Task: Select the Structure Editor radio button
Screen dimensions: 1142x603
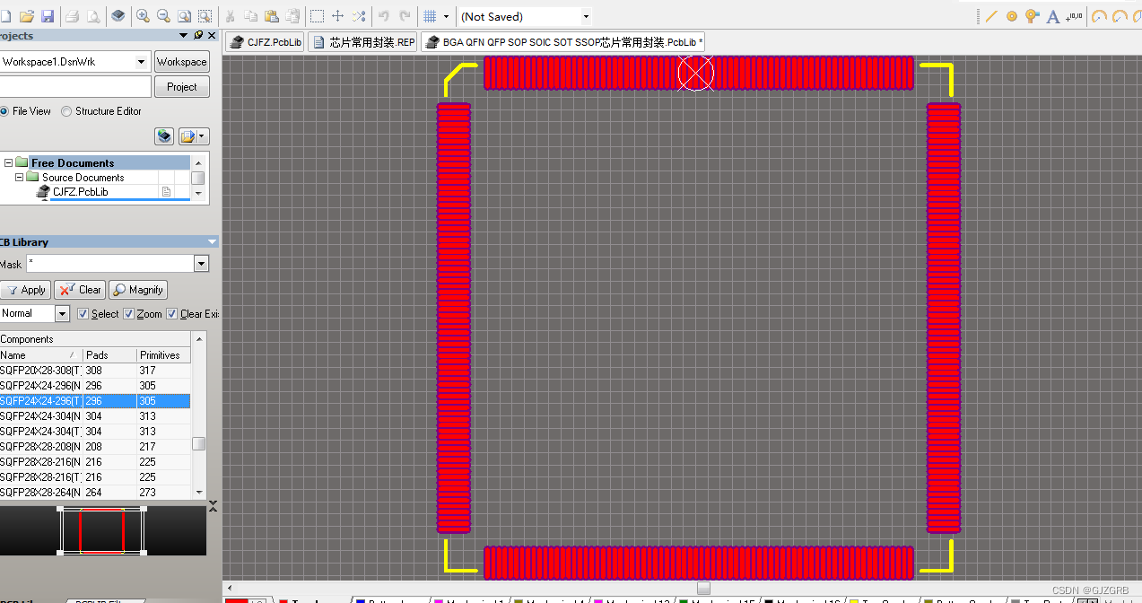Action: click(66, 111)
